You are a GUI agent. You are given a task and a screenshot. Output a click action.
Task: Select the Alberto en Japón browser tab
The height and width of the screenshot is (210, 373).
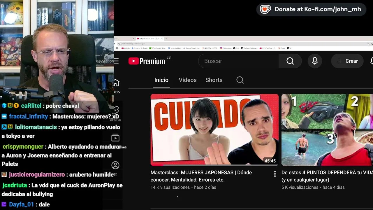coord(149,38)
